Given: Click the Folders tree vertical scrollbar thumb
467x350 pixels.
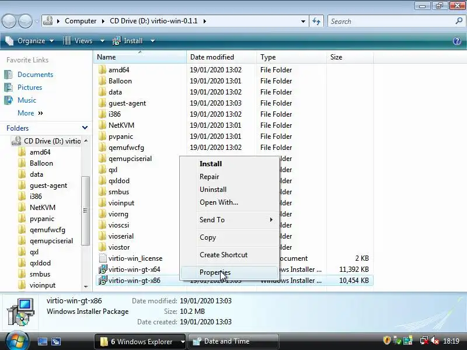Looking at the screenshot, I should [85, 211].
